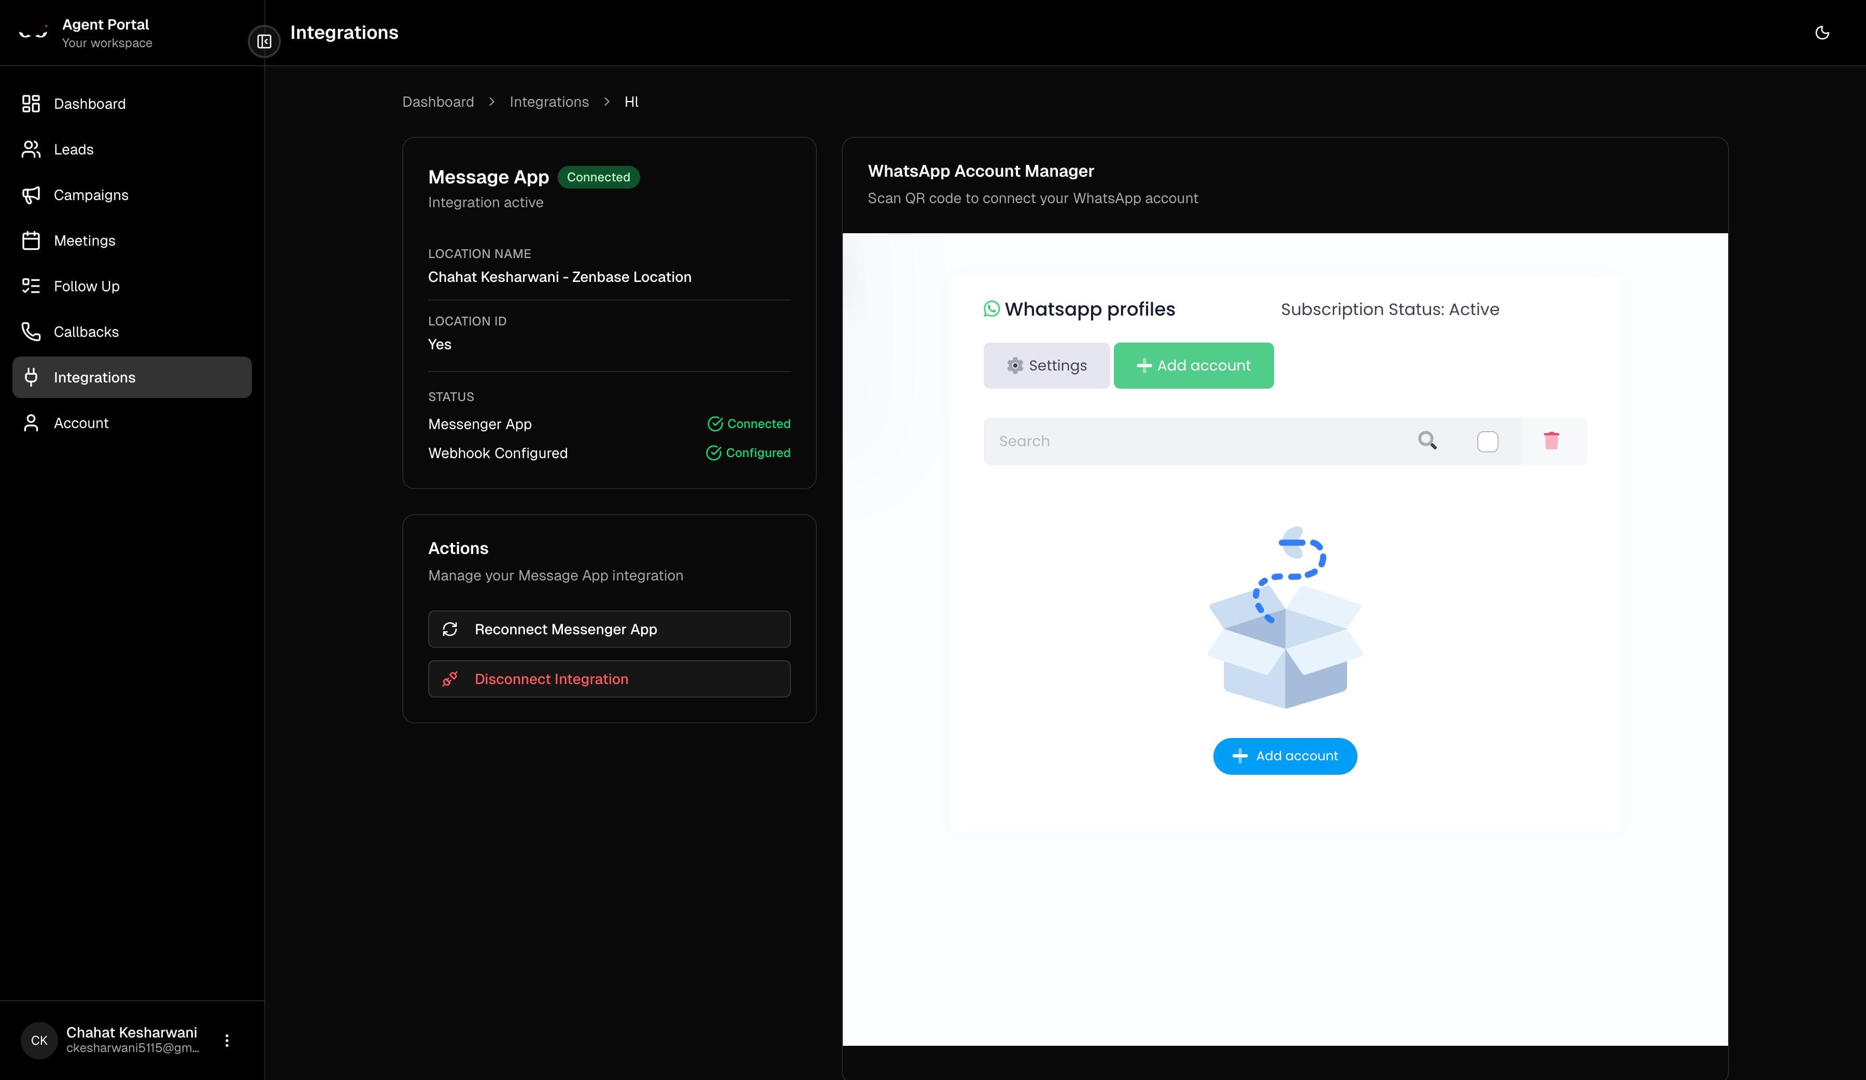Click the Follow Up list icon
Image resolution: width=1866 pixels, height=1080 pixels.
click(x=31, y=286)
